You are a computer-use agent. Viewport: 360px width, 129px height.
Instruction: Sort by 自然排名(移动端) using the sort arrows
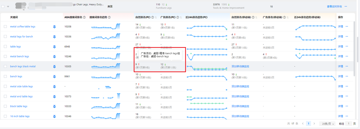tap(256, 17)
